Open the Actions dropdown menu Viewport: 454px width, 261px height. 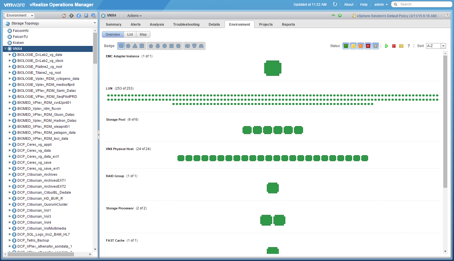coord(134,16)
